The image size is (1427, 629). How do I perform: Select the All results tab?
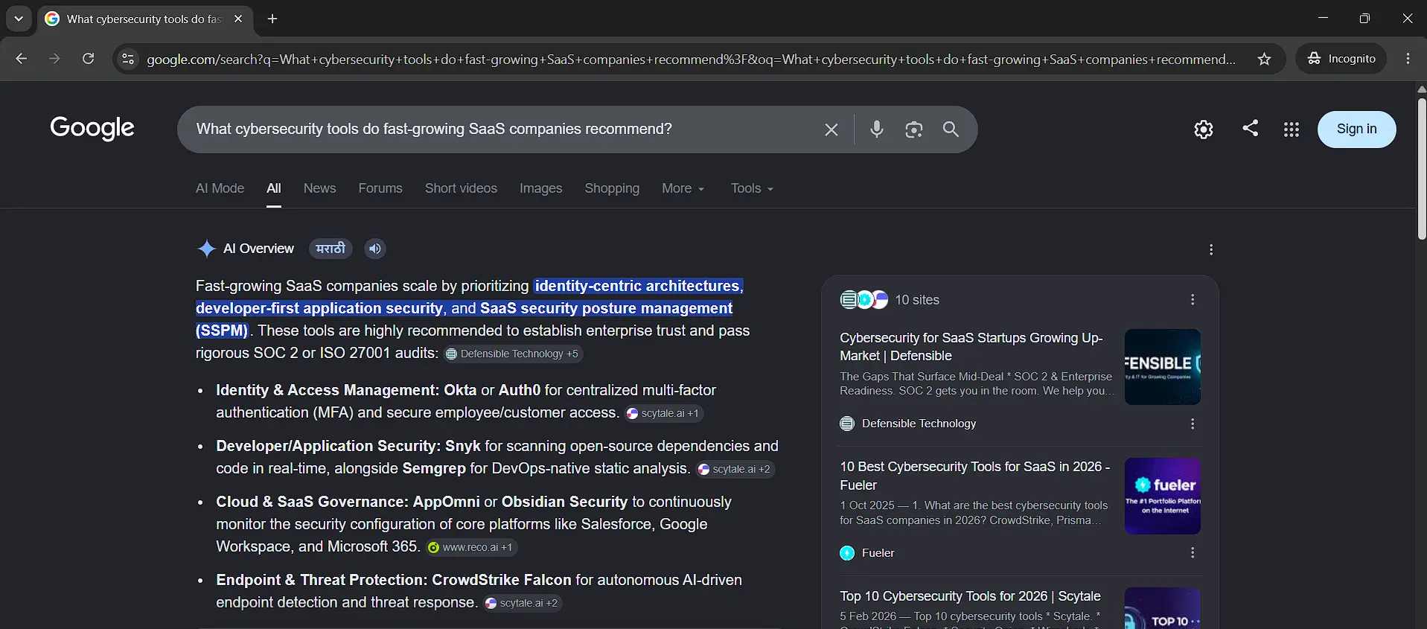coord(274,188)
